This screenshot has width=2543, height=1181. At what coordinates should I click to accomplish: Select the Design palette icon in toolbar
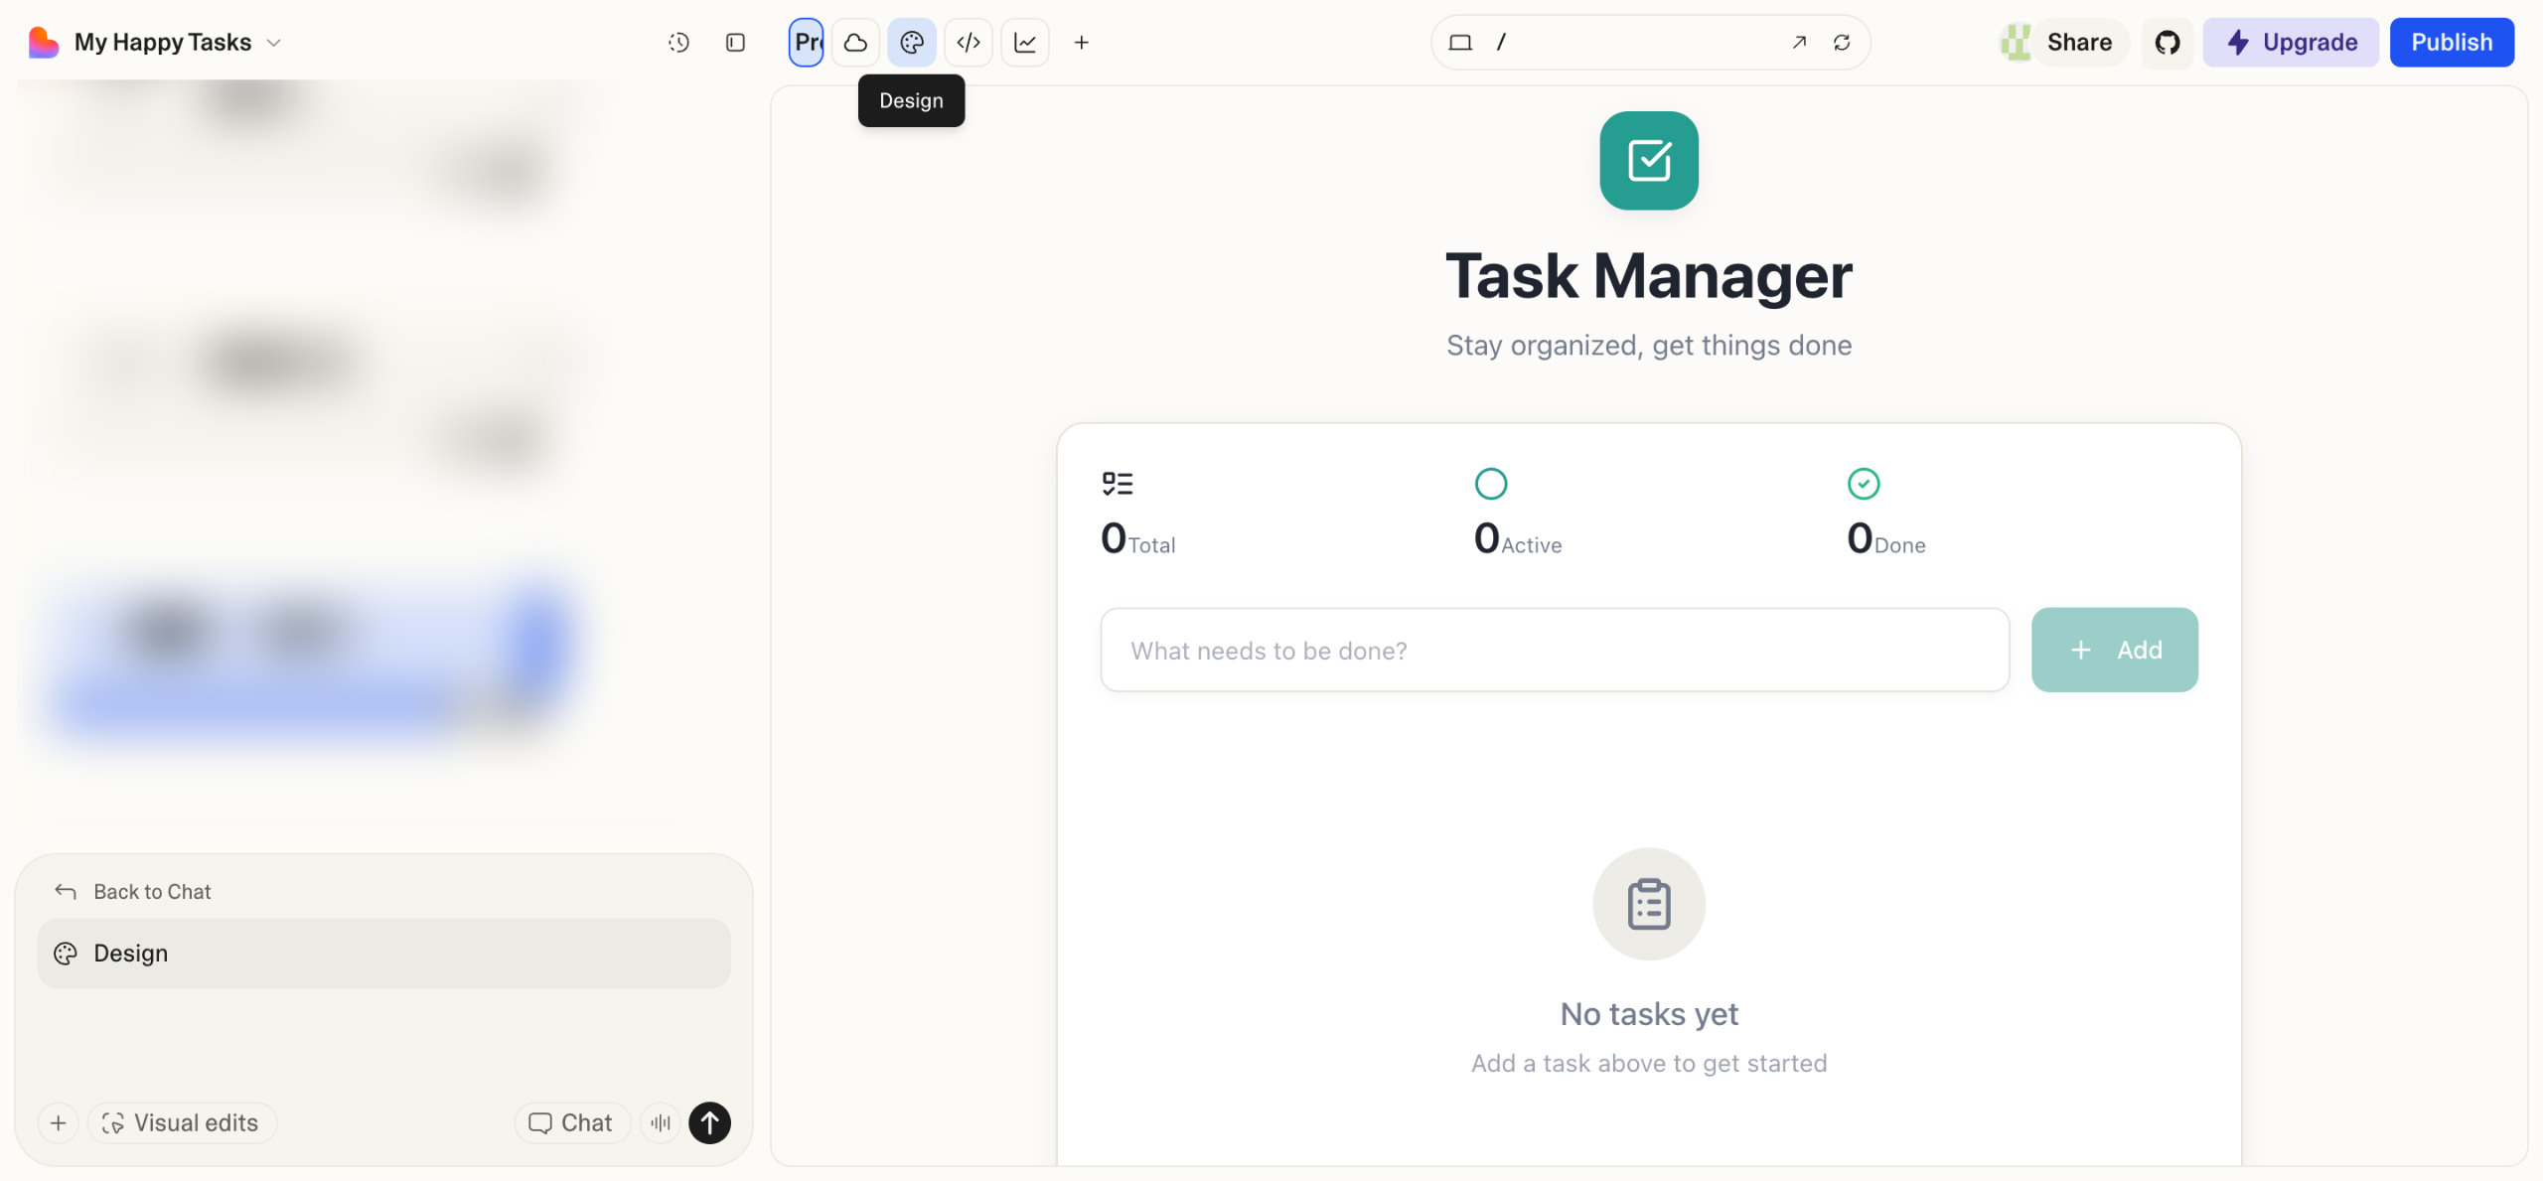(911, 43)
